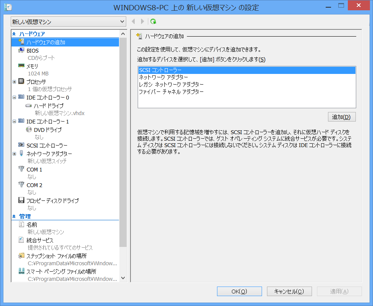Viewport: 373px width, 306px height.
Task: Select スマート ページング ファイルの場所 label
Action: [x=61, y=272]
